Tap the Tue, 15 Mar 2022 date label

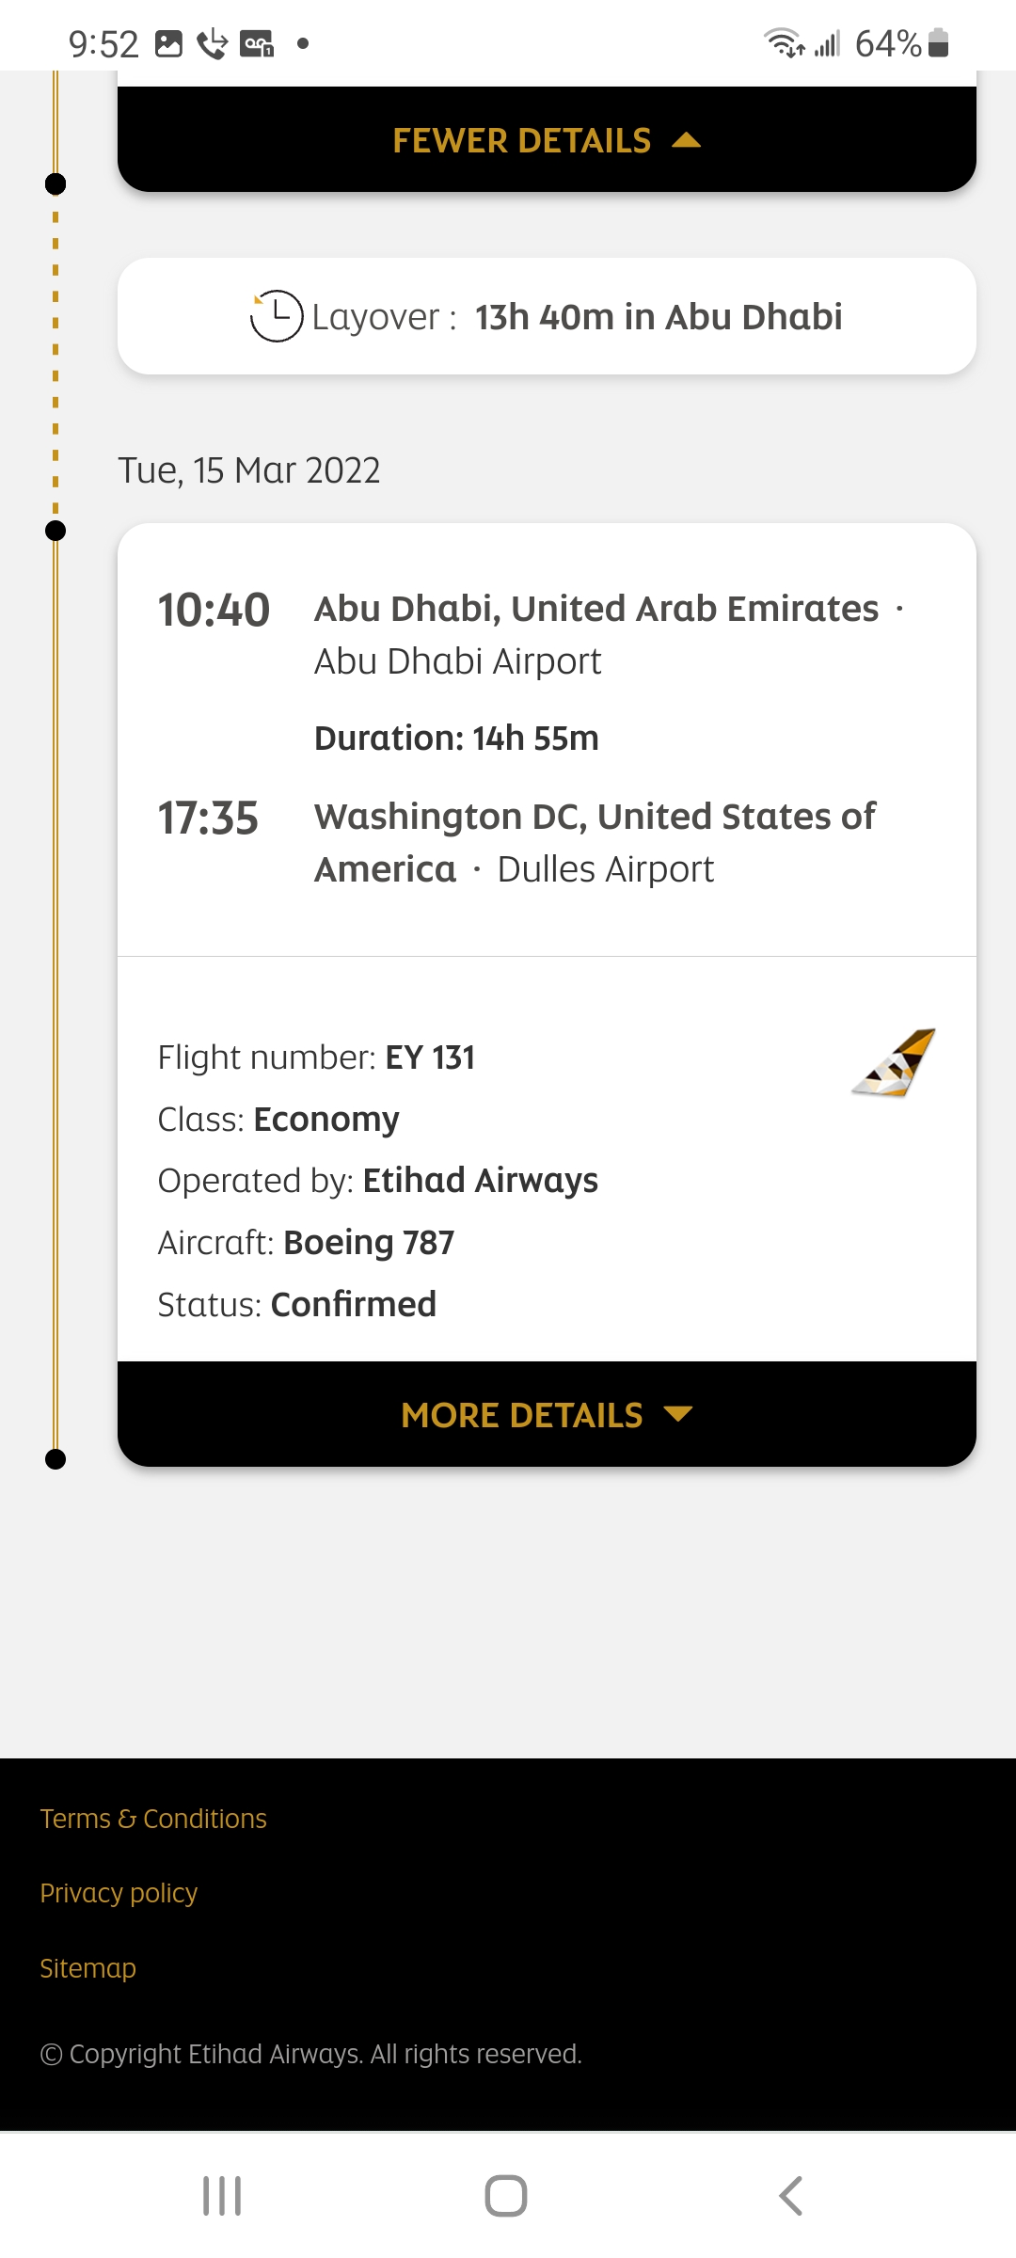pyautogui.click(x=249, y=470)
